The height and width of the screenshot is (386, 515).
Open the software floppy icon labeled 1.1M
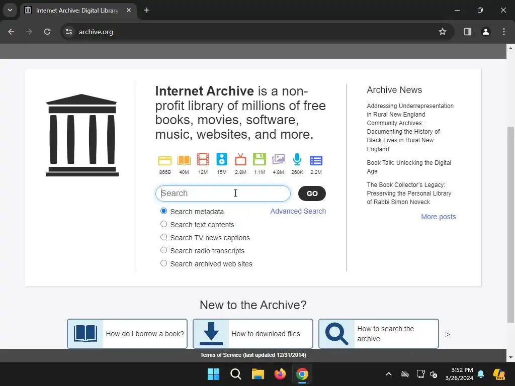260,159
